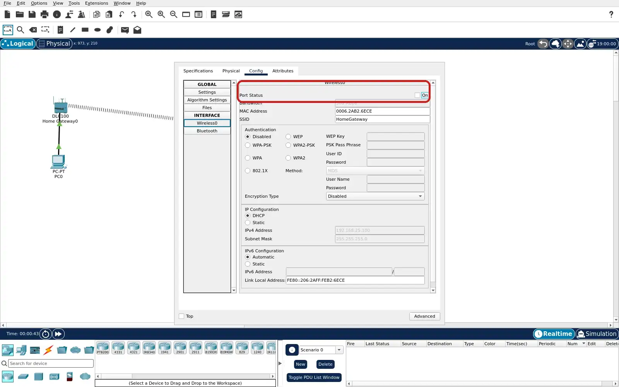Select the Inspect magnifier tool
The height and width of the screenshot is (387, 619).
21,30
